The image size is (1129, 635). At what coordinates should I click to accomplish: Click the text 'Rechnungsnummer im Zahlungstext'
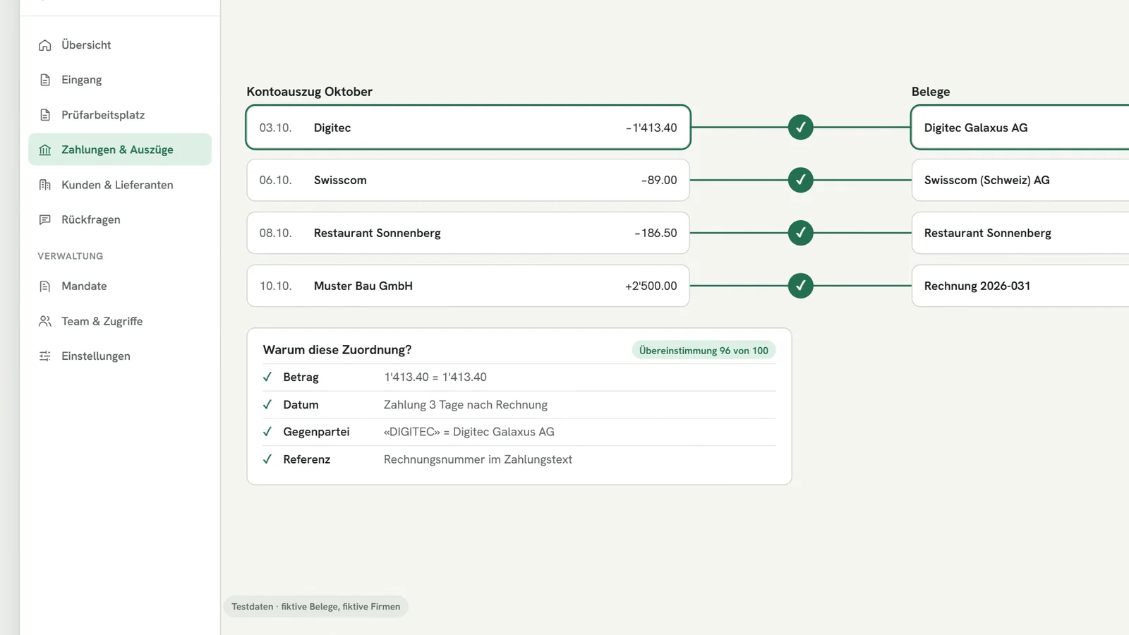(478, 459)
